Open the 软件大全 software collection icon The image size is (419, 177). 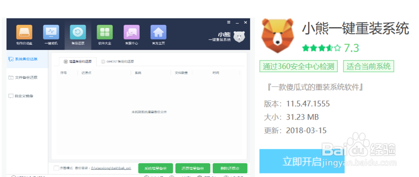[x=104, y=35]
